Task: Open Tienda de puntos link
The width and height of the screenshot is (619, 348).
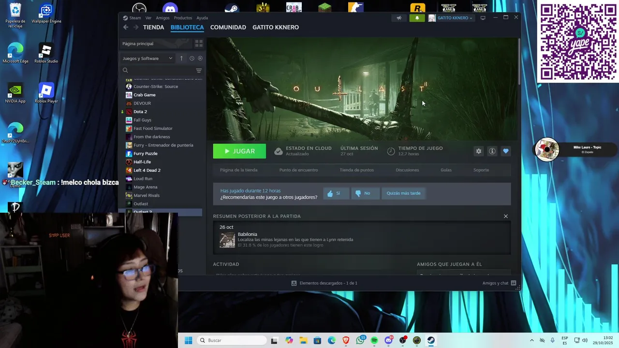Action: click(357, 170)
